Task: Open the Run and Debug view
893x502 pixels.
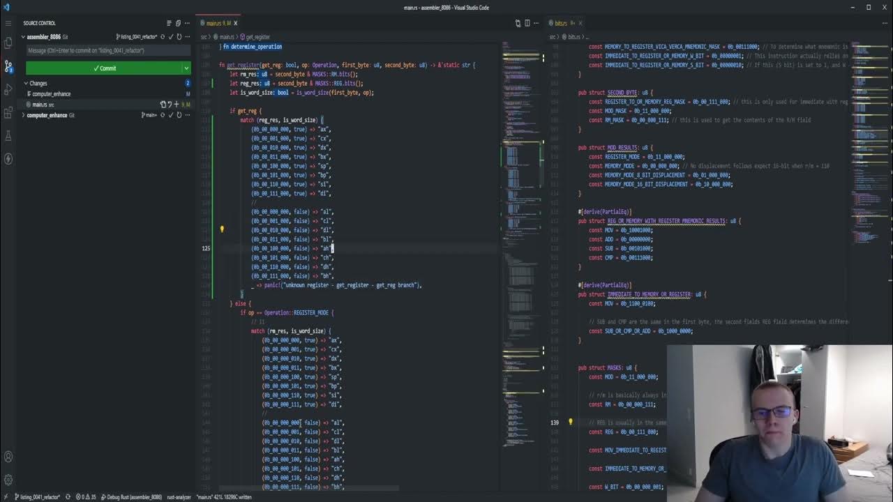Action: (x=8, y=89)
